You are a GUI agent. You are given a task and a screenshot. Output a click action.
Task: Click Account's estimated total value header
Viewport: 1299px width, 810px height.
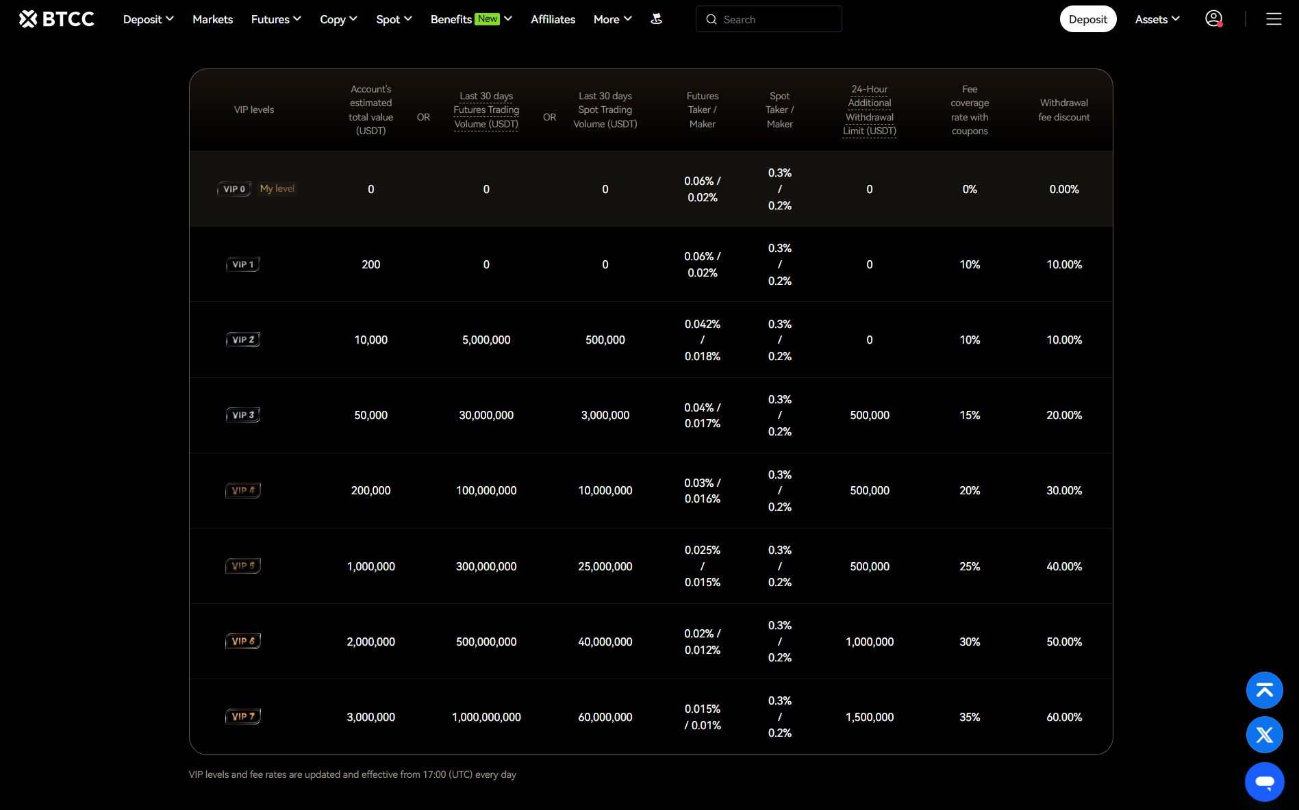(371, 110)
